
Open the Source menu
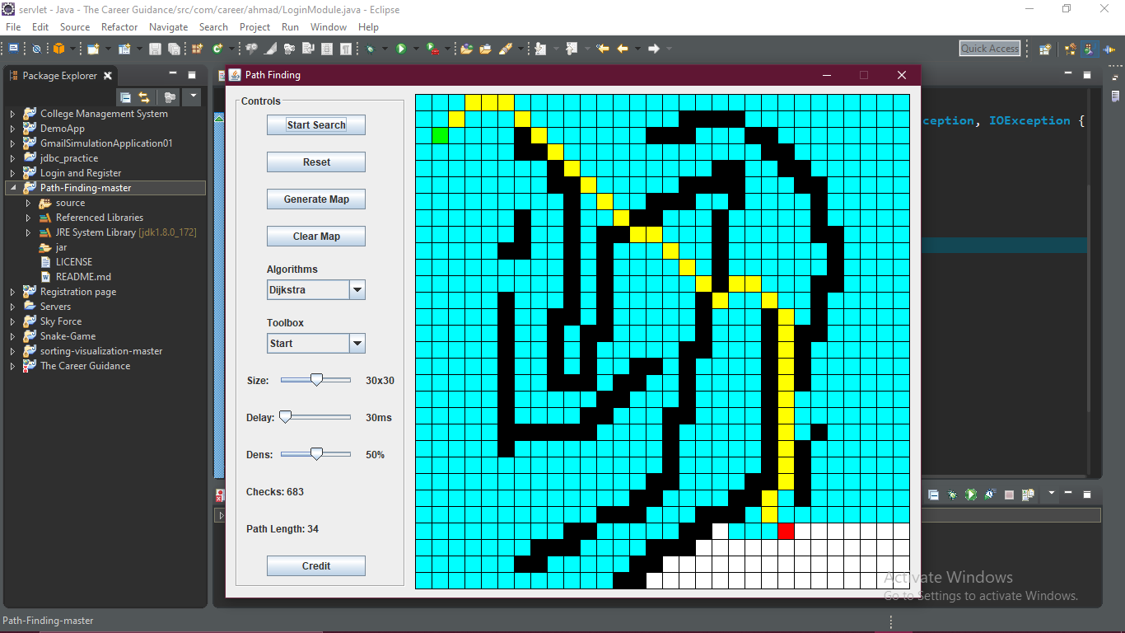click(75, 27)
